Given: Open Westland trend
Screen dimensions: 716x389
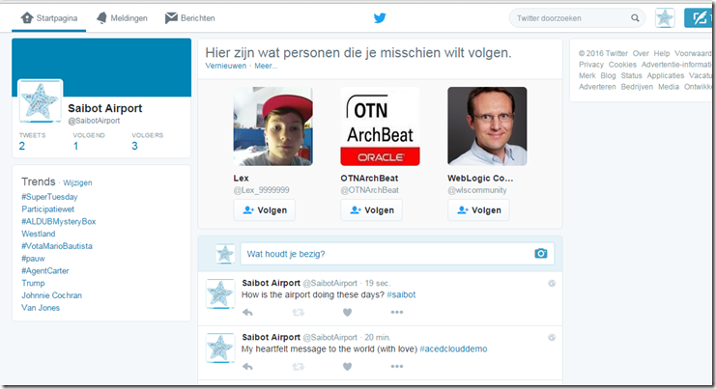Looking at the screenshot, I should (39, 234).
